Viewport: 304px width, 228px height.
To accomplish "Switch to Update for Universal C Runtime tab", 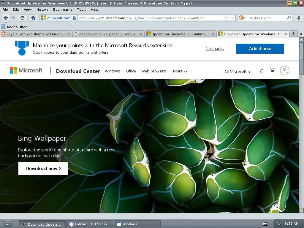I will 181,34.
